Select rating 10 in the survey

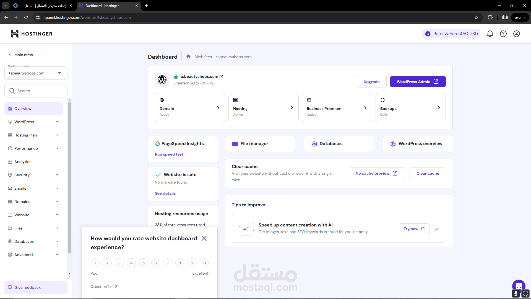pos(204,263)
